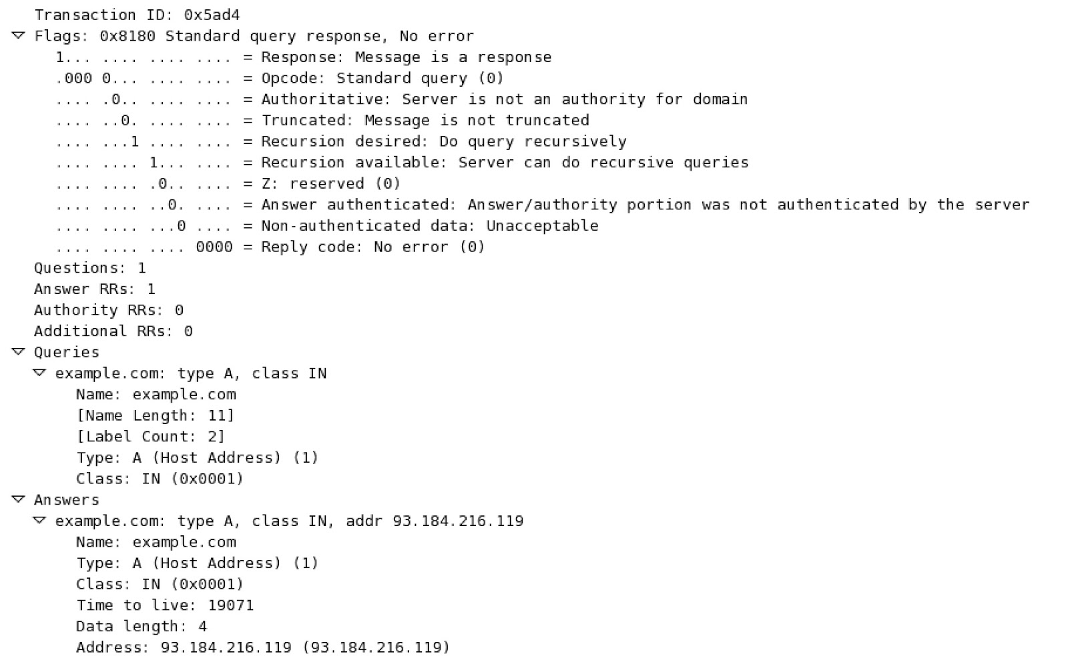Click the Reply code: No error row
1068x656 pixels.
pos(270,247)
